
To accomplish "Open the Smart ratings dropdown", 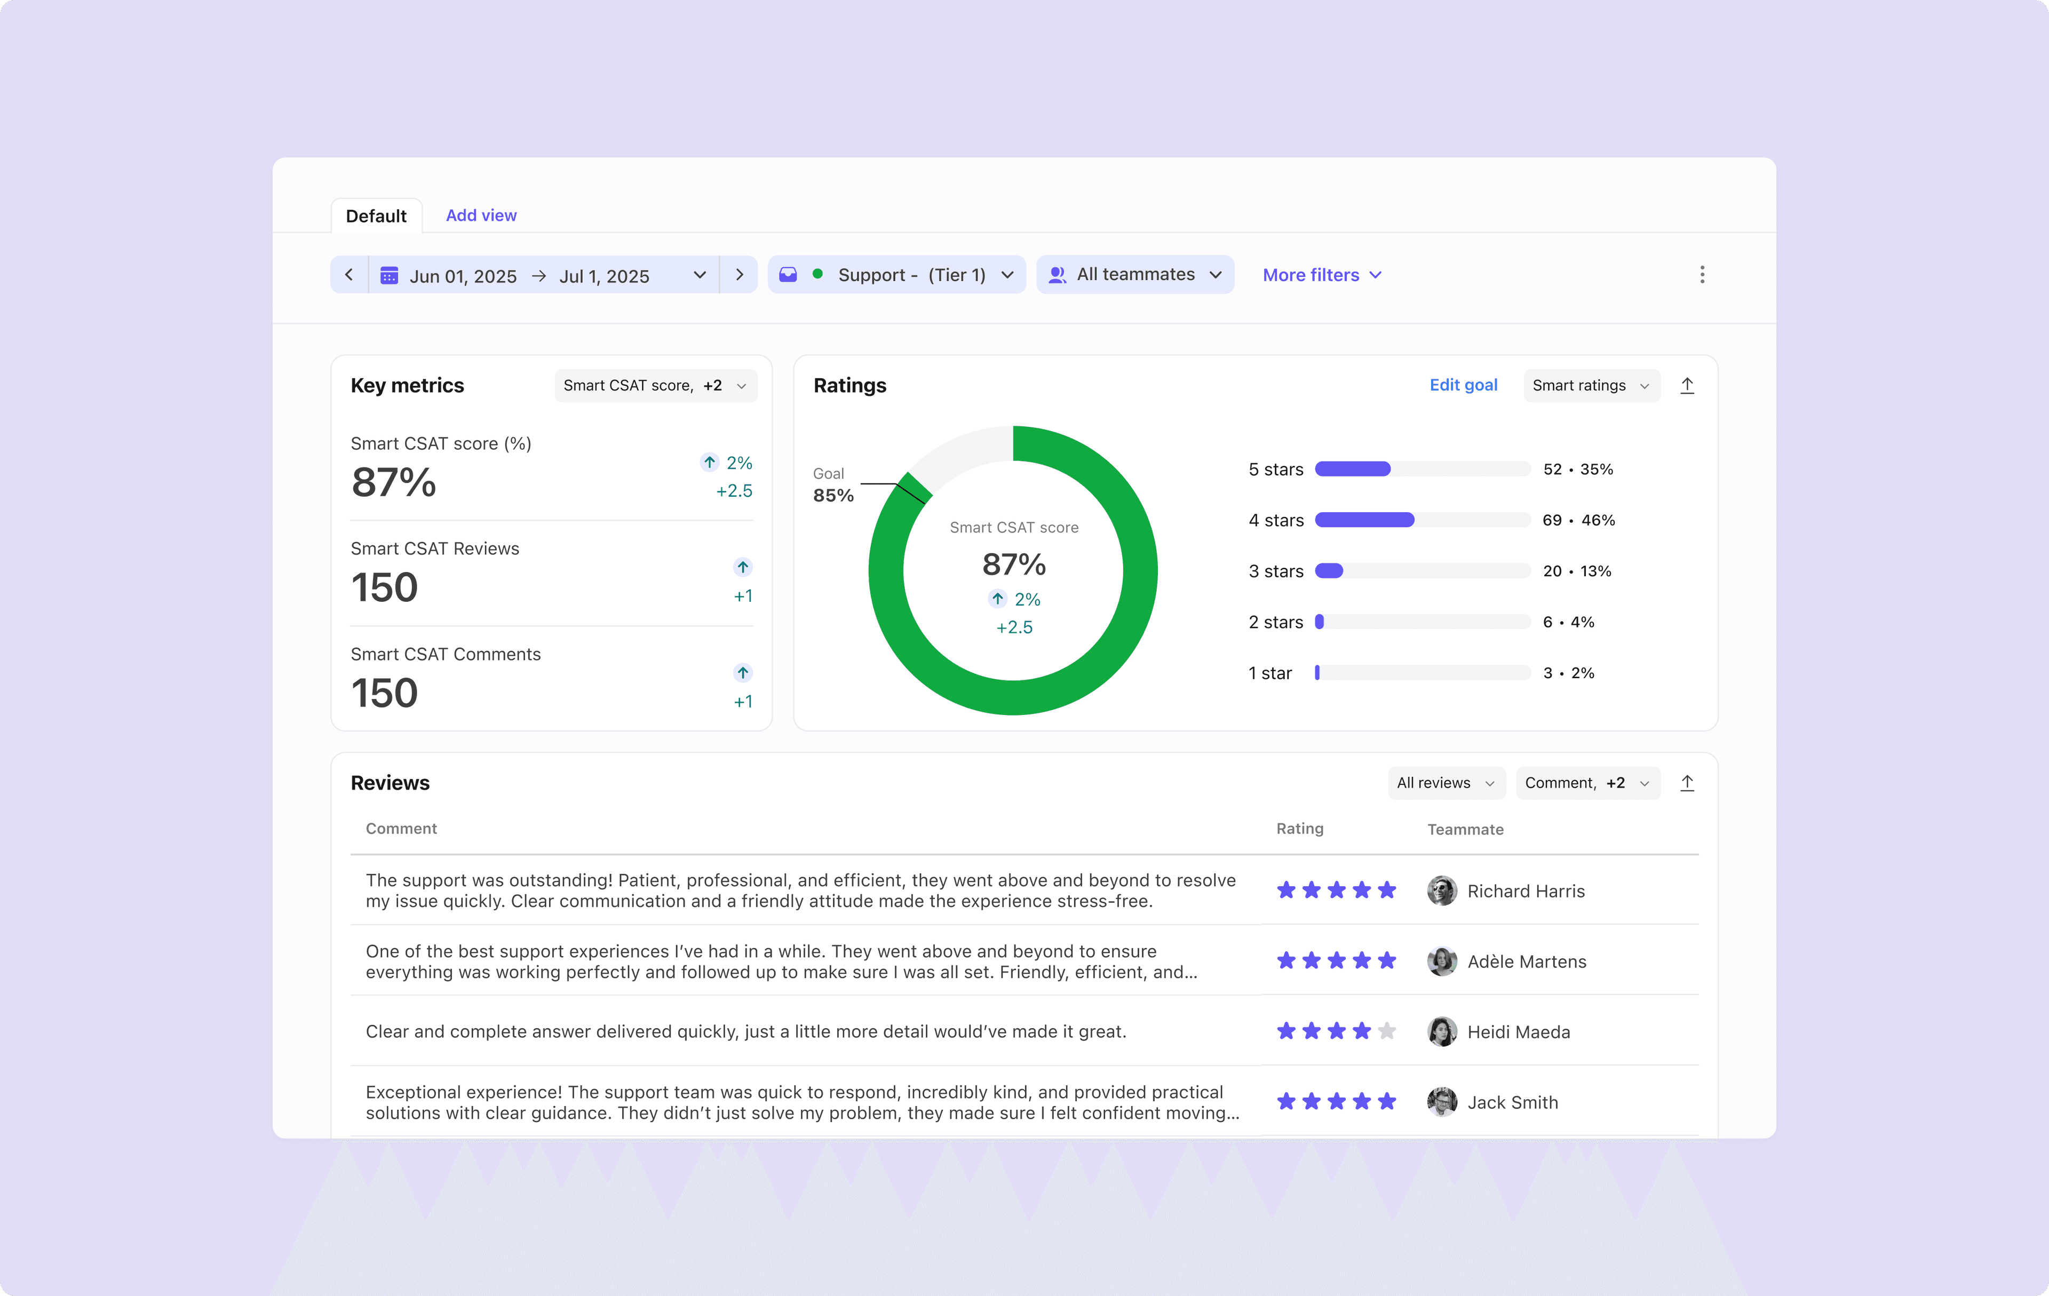I will click(x=1590, y=385).
